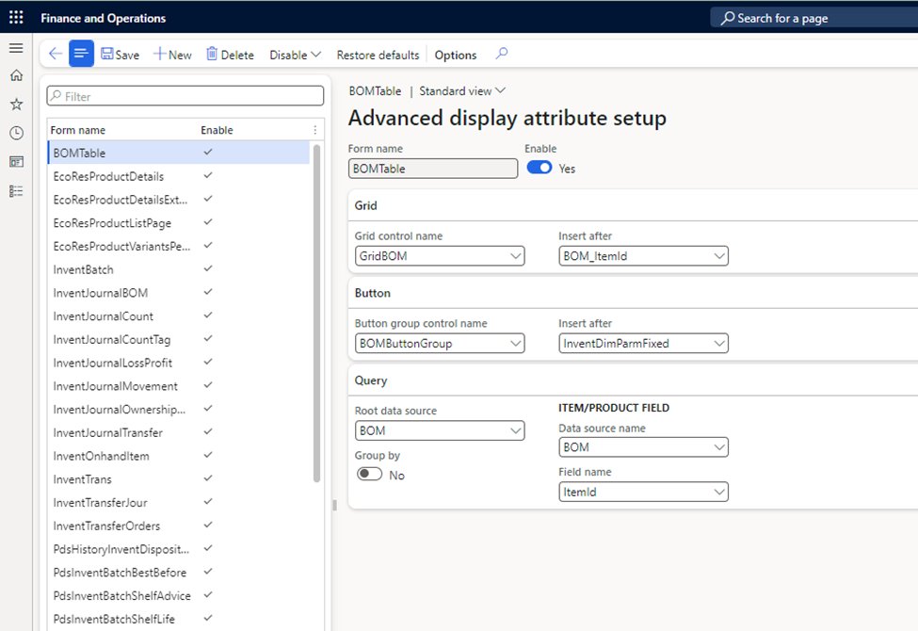Click the list vertical scrollbar
Screen dimensions: 918x631
coord(316,314)
